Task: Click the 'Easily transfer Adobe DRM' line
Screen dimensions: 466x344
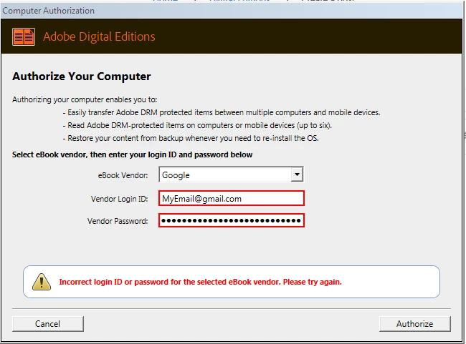Action: [x=222, y=113]
